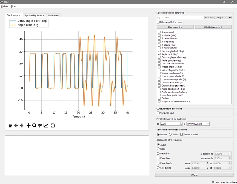Viewport: 237px width, 184px height.
Task: Check the Y mesuré (mm) series
Action: 159,48
